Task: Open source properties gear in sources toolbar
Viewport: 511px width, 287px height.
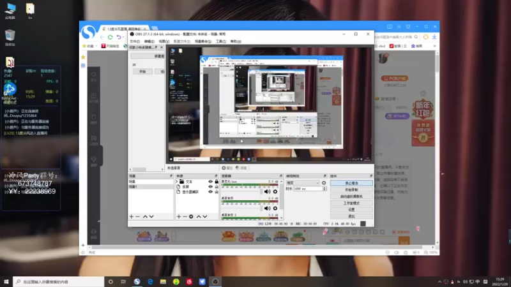Action: (x=191, y=217)
